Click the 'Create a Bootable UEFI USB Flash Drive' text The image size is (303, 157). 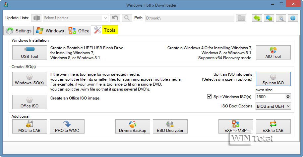[x=87, y=48]
